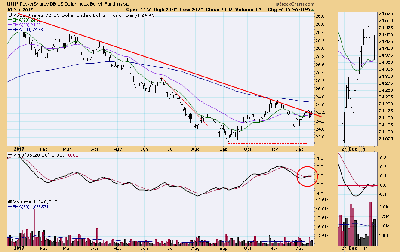
Task: Click the 27 date label under zoomed volume
Action: 344,248
